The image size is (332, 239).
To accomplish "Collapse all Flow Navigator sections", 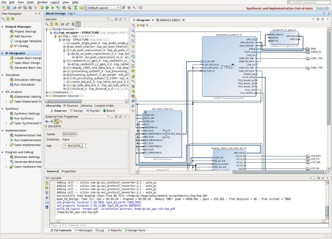I will coord(8,19).
